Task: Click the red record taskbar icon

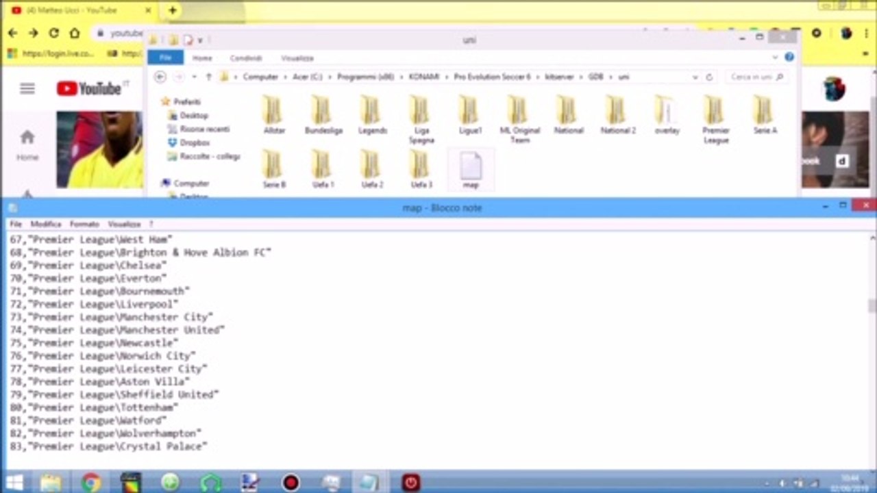Action: pyautogui.click(x=291, y=483)
